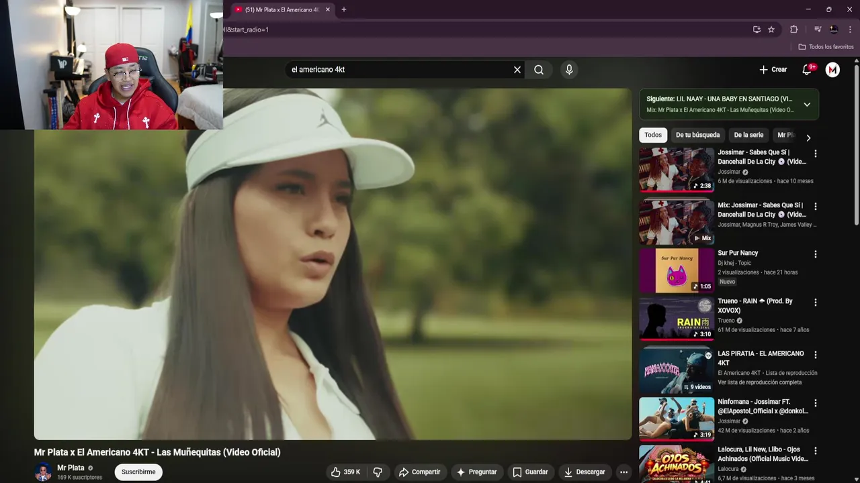Screen dimensions: 860x483
Task: Click the Suscribirme button
Action: (138, 472)
